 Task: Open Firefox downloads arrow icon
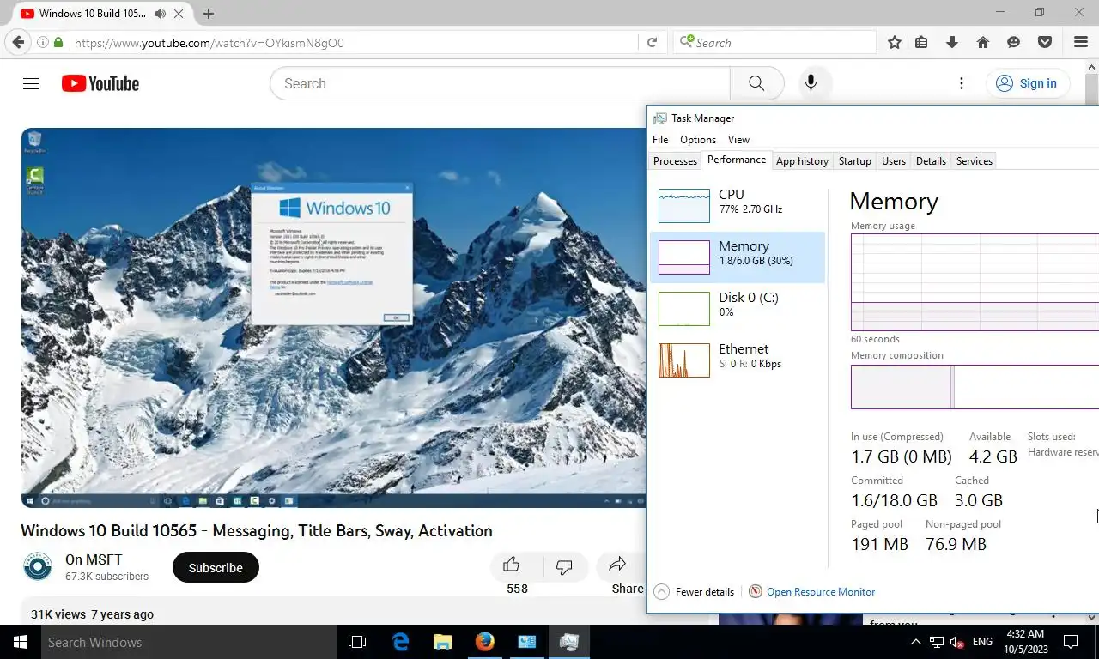pos(951,42)
